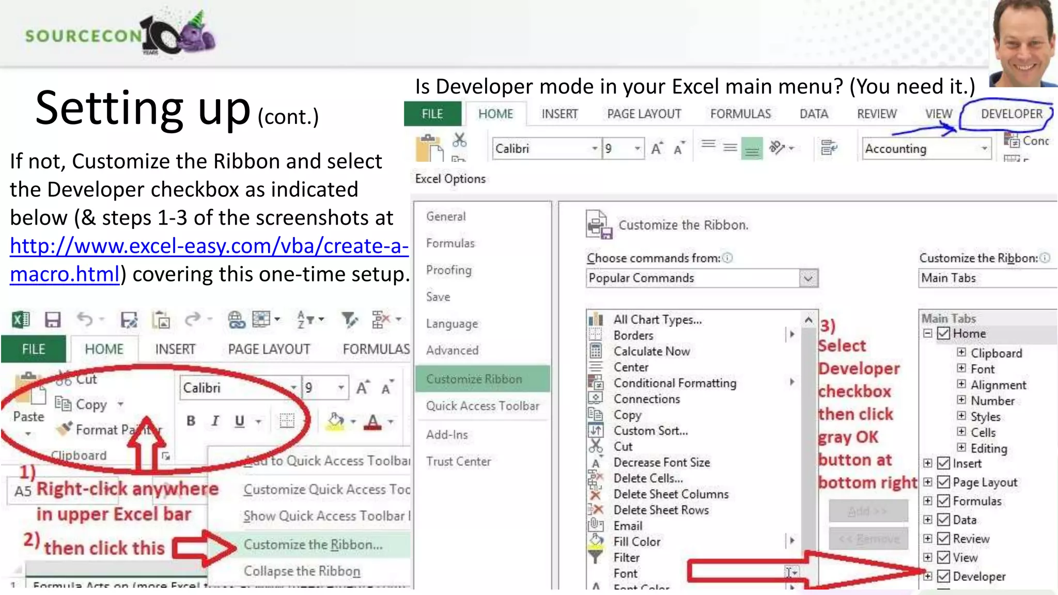Image resolution: width=1058 pixels, height=595 pixels.
Task: Toggle the Home checkbox in Main Tabs
Action: [943, 333]
